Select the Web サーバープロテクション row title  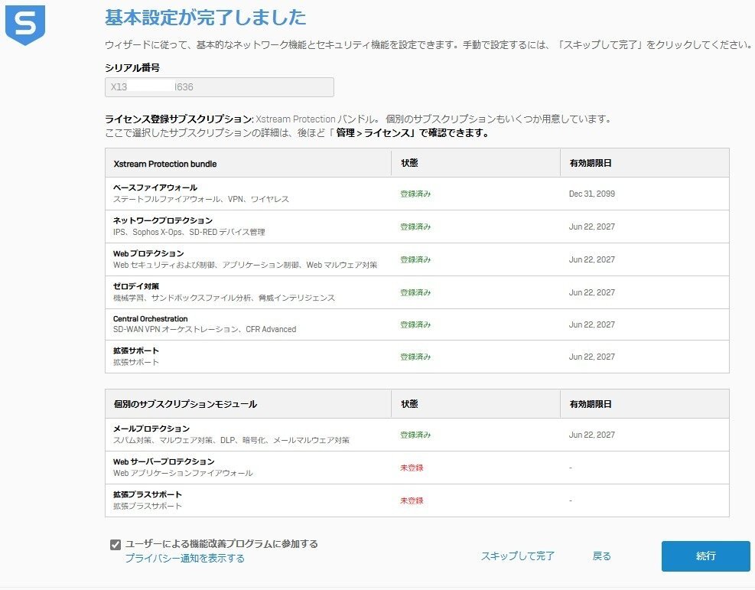click(x=164, y=461)
